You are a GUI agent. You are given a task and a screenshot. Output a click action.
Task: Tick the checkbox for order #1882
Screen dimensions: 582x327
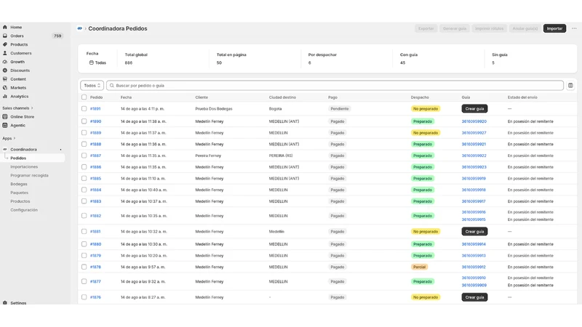click(x=84, y=216)
